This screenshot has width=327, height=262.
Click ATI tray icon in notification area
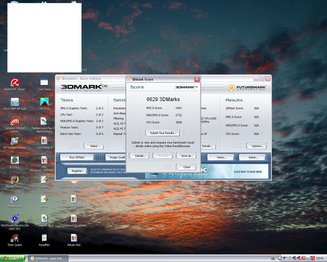click(303, 258)
